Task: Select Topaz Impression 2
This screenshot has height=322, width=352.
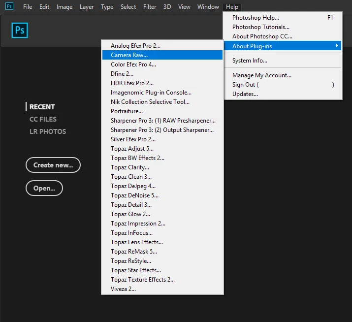Action: coord(162,224)
